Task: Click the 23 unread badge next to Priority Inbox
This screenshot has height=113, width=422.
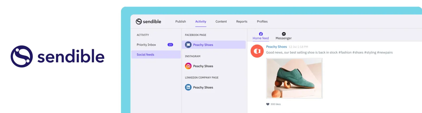Action: click(170, 45)
